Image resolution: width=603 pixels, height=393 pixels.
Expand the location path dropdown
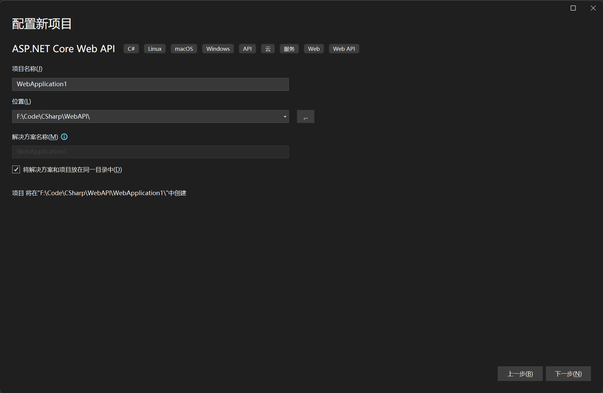[285, 117]
